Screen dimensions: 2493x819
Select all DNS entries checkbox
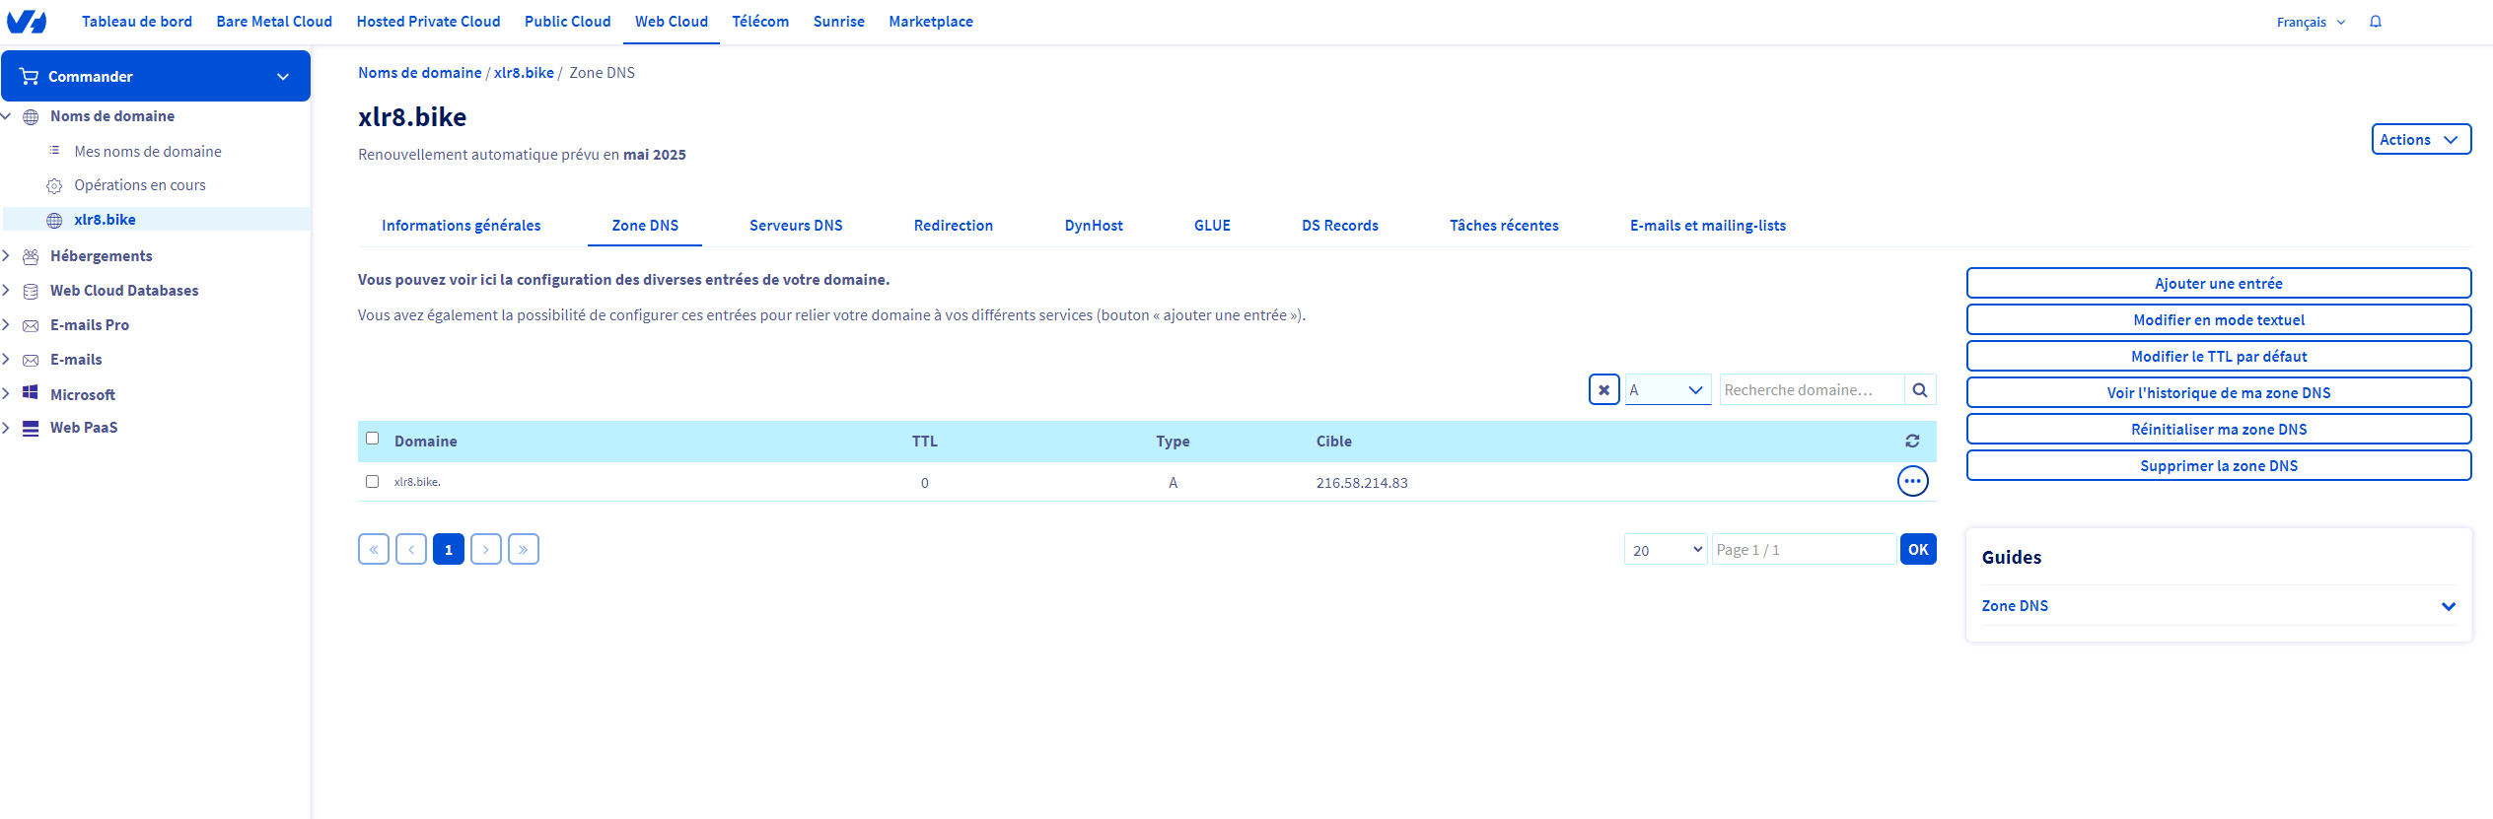373,439
